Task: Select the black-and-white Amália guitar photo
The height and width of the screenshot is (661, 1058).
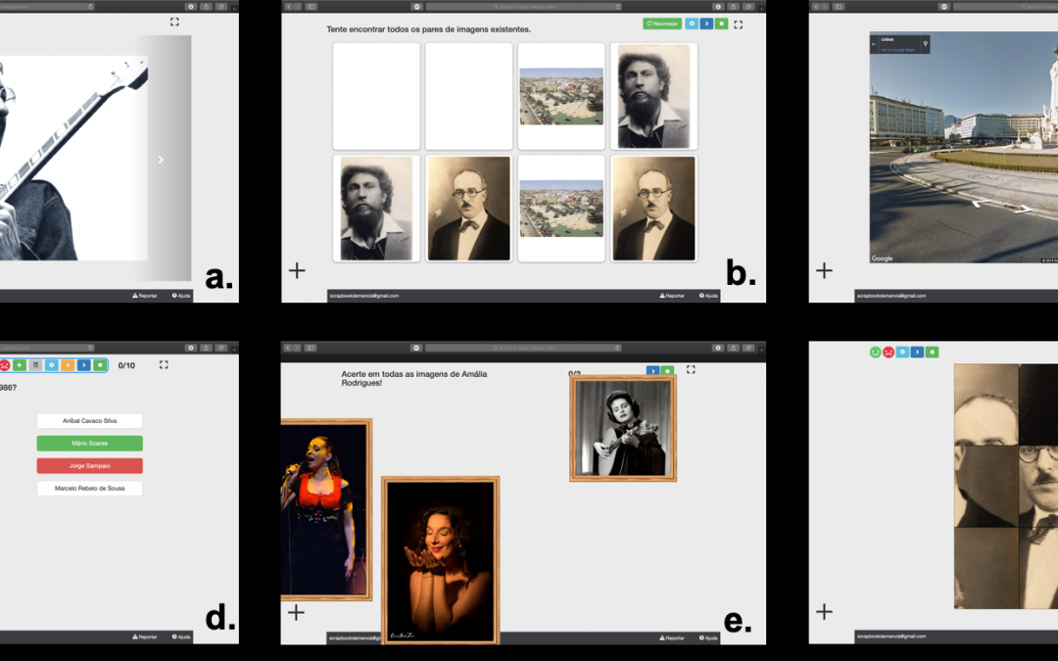Action: point(623,428)
